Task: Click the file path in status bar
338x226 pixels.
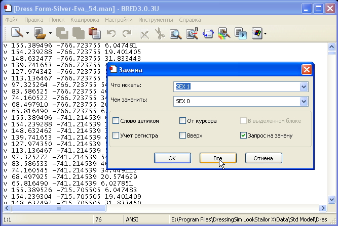Action: (249, 219)
